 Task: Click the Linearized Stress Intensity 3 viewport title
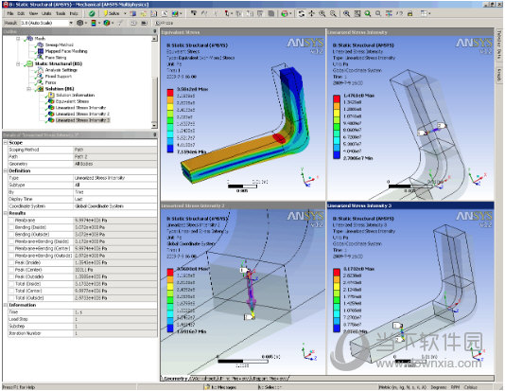click(x=410, y=205)
